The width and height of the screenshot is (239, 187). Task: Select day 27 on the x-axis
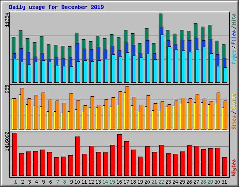pyautogui.click(x=196, y=182)
